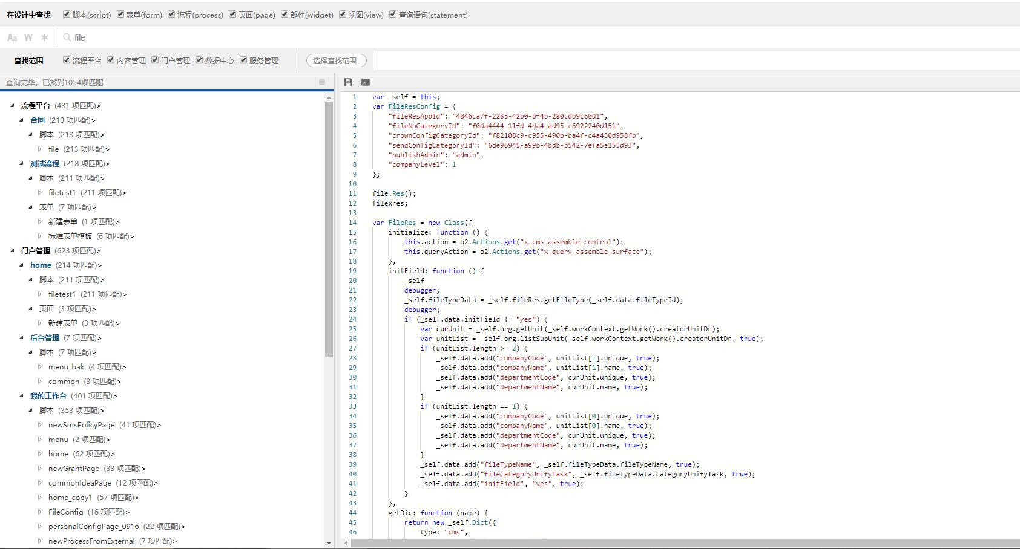Screen dimensions: 1020x549
Task: Select 页面 (3 项匹配) tree row
Action: tap(67, 308)
